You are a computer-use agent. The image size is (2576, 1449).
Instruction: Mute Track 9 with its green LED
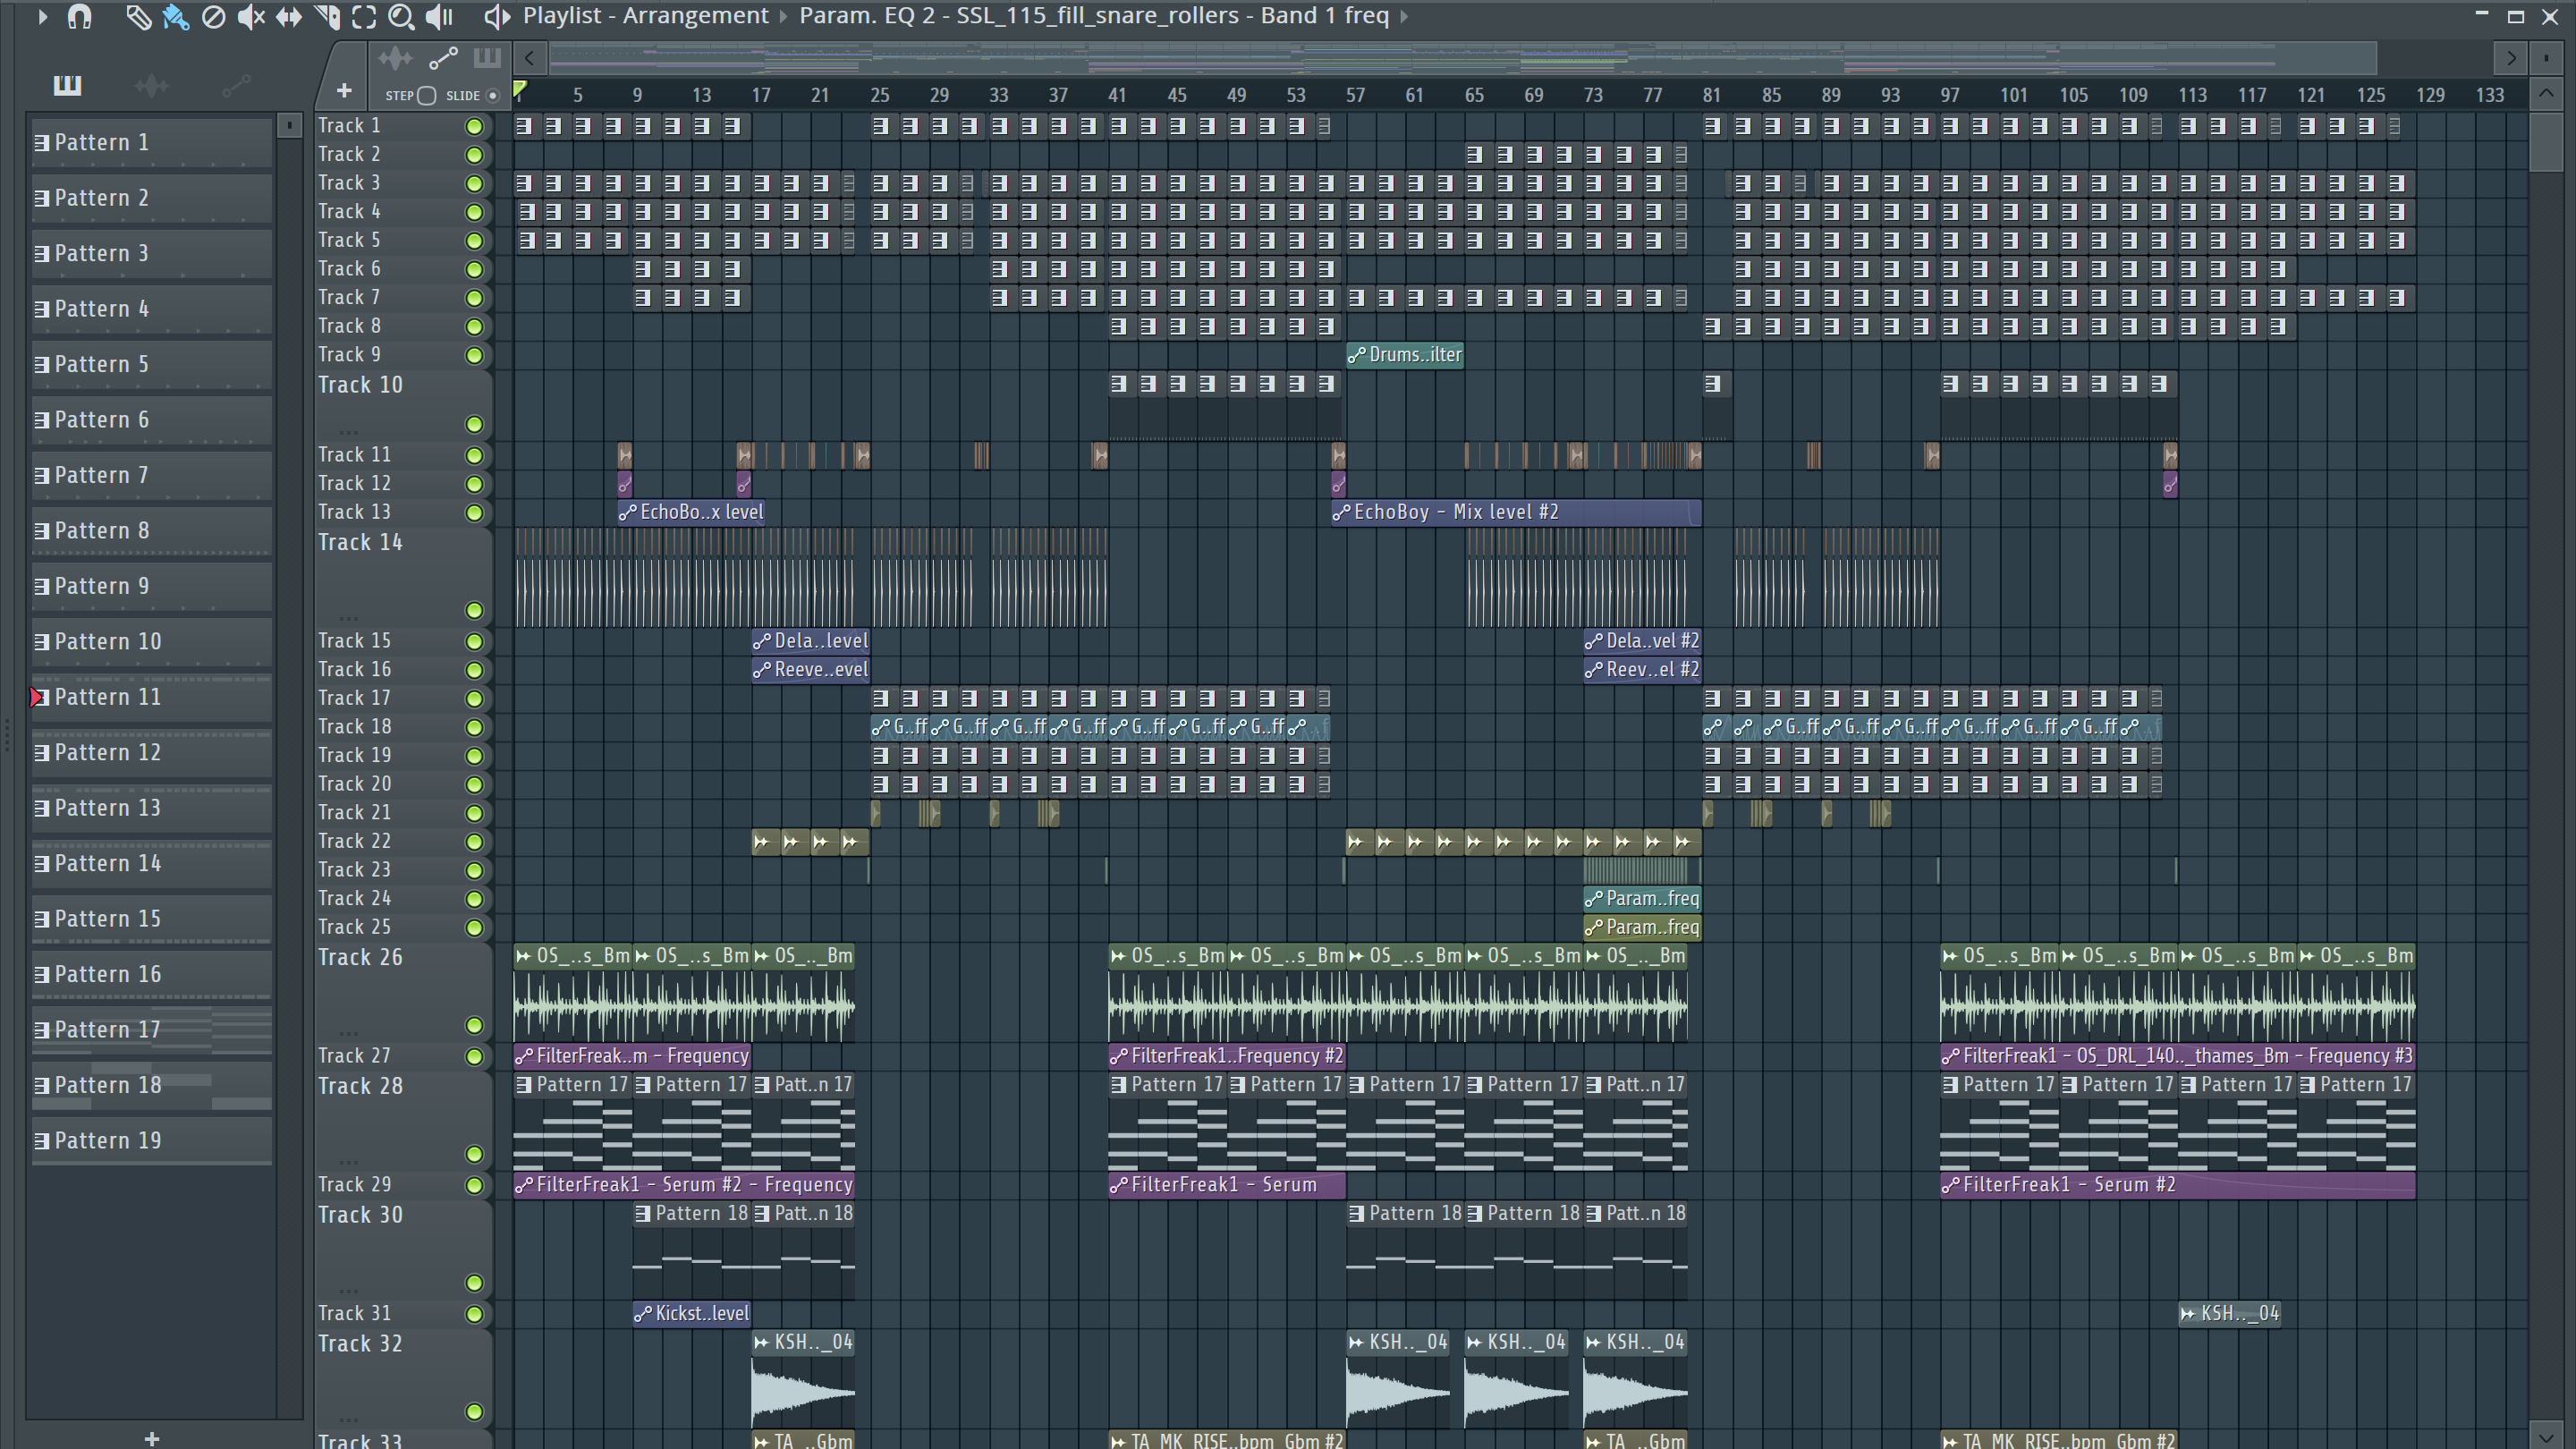pyautogui.click(x=474, y=356)
